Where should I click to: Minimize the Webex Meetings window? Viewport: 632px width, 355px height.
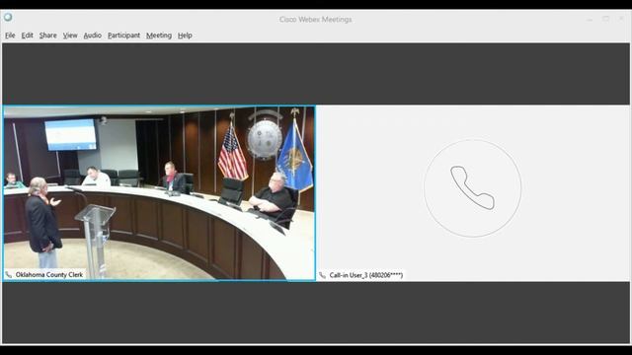point(590,20)
